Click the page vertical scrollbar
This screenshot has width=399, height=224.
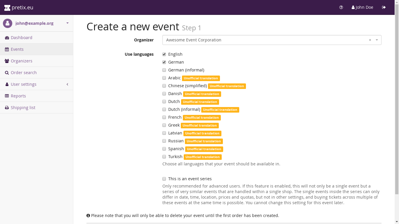pos(397,105)
